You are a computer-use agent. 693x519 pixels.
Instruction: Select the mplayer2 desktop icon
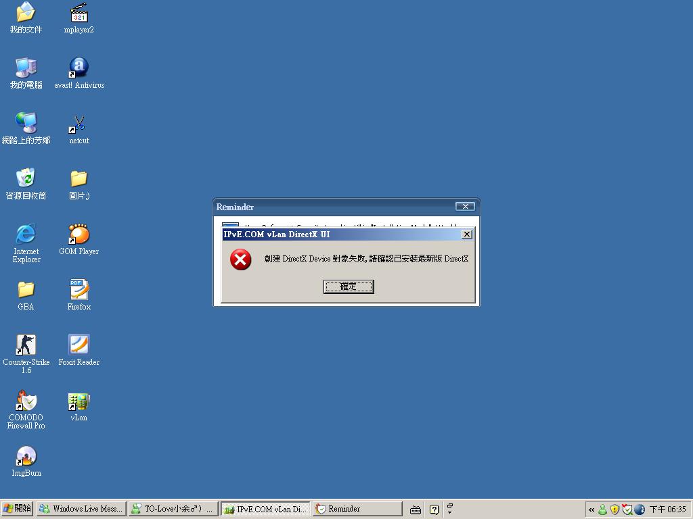click(x=79, y=12)
